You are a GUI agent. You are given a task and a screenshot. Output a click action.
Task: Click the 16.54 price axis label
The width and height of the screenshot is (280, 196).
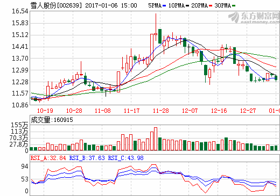click(x=20, y=11)
